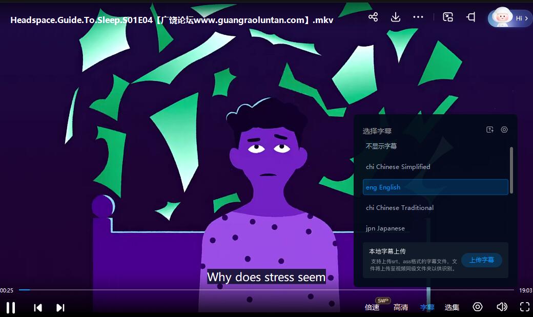
Task: Click the subtitle list scrollbar
Action: point(511,170)
